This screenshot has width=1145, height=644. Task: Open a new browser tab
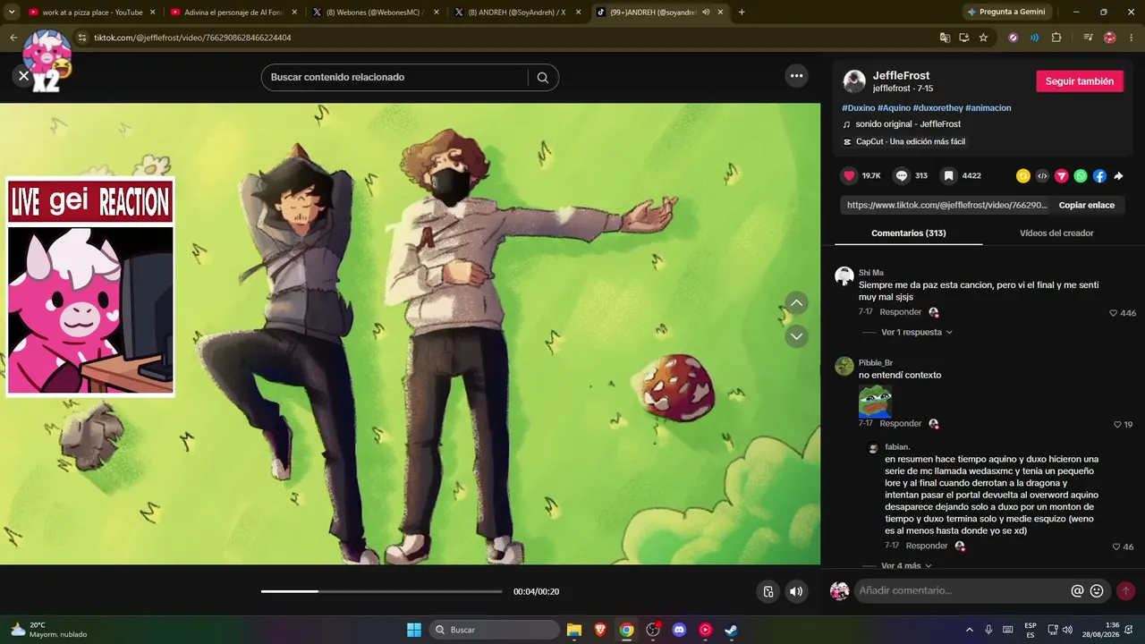pos(742,13)
